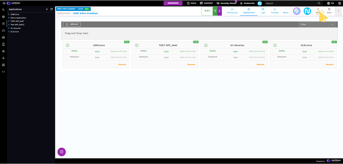Image resolution: width=343 pixels, height=164 pixels.
Task: Click the status check circle on XLib.Core card
Action: (x=275, y=45)
